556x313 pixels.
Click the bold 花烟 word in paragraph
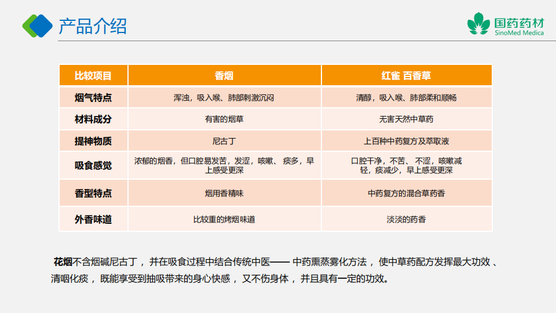click(x=63, y=261)
